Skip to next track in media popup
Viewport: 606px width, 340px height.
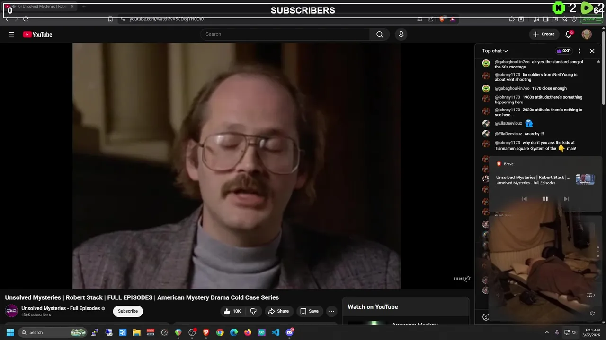566,199
